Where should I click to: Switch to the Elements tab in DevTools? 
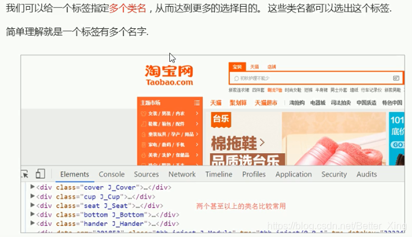click(75, 175)
